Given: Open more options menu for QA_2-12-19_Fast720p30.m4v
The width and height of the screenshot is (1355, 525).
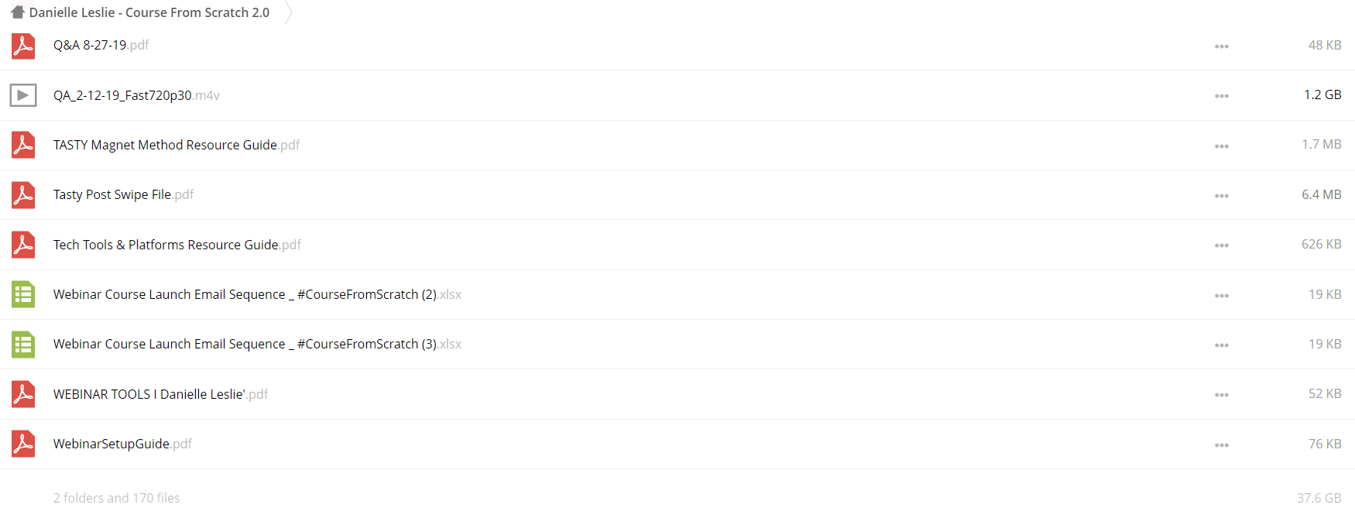Looking at the screenshot, I should pos(1222,96).
